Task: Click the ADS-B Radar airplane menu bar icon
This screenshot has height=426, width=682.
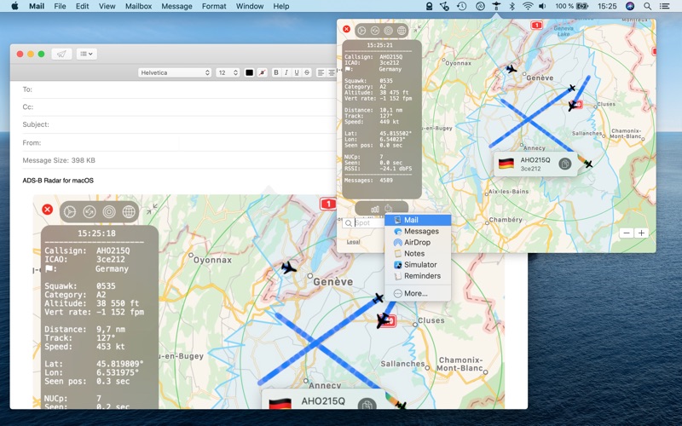Action: pos(496,6)
